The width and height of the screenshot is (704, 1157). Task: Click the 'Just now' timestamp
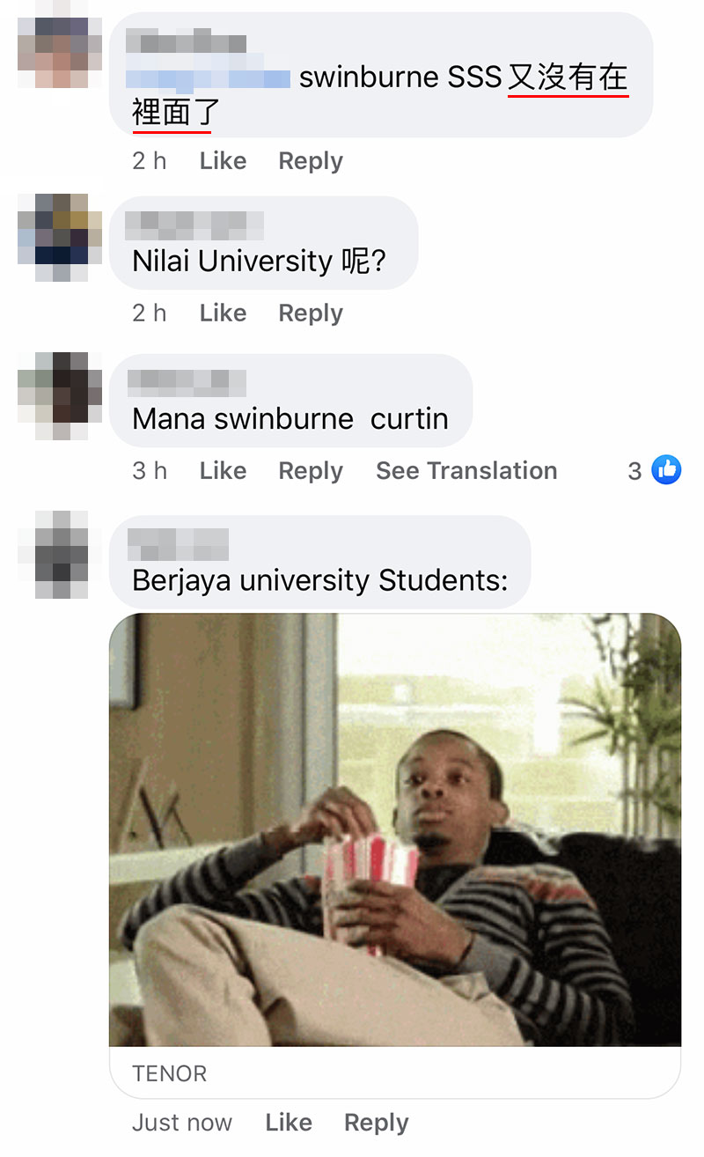coord(182,1123)
